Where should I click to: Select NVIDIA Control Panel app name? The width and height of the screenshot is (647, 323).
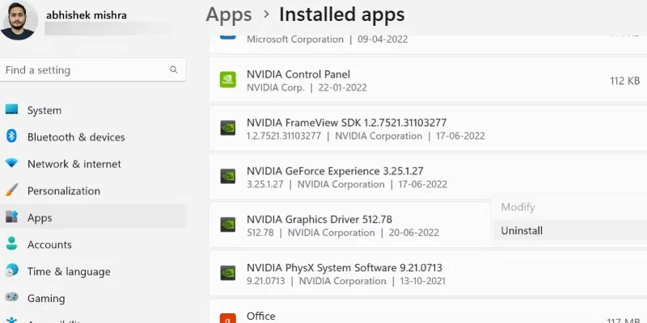click(298, 74)
